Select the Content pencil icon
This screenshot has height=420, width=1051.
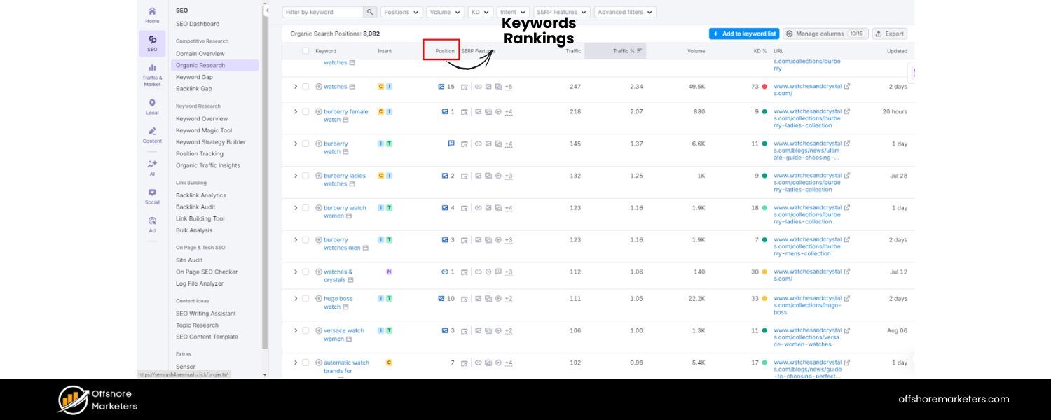point(151,132)
